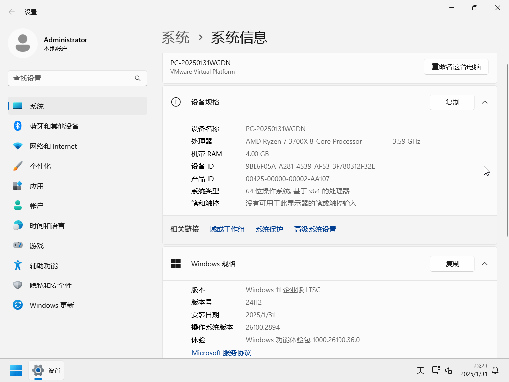509x382 pixels.
Task: Click the Bluetooth icon in sidebar
Action: [18, 126]
